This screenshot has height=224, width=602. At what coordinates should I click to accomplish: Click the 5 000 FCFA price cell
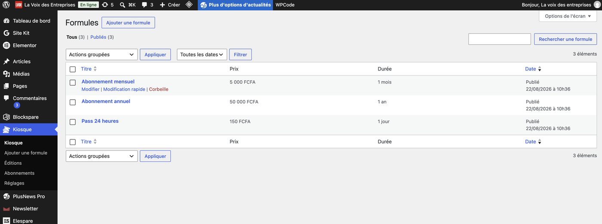(x=243, y=82)
